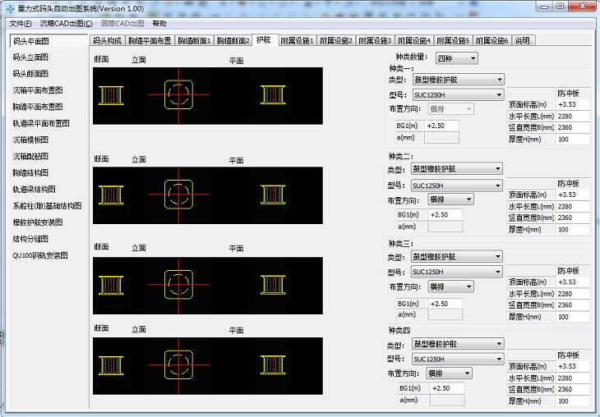The image size is (600, 417).
Task: Select QU100钢轨安装图 in the sidebar
Action: (x=40, y=255)
